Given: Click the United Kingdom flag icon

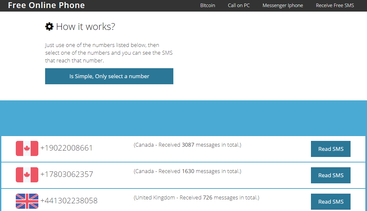Looking at the screenshot, I should [27, 201].
